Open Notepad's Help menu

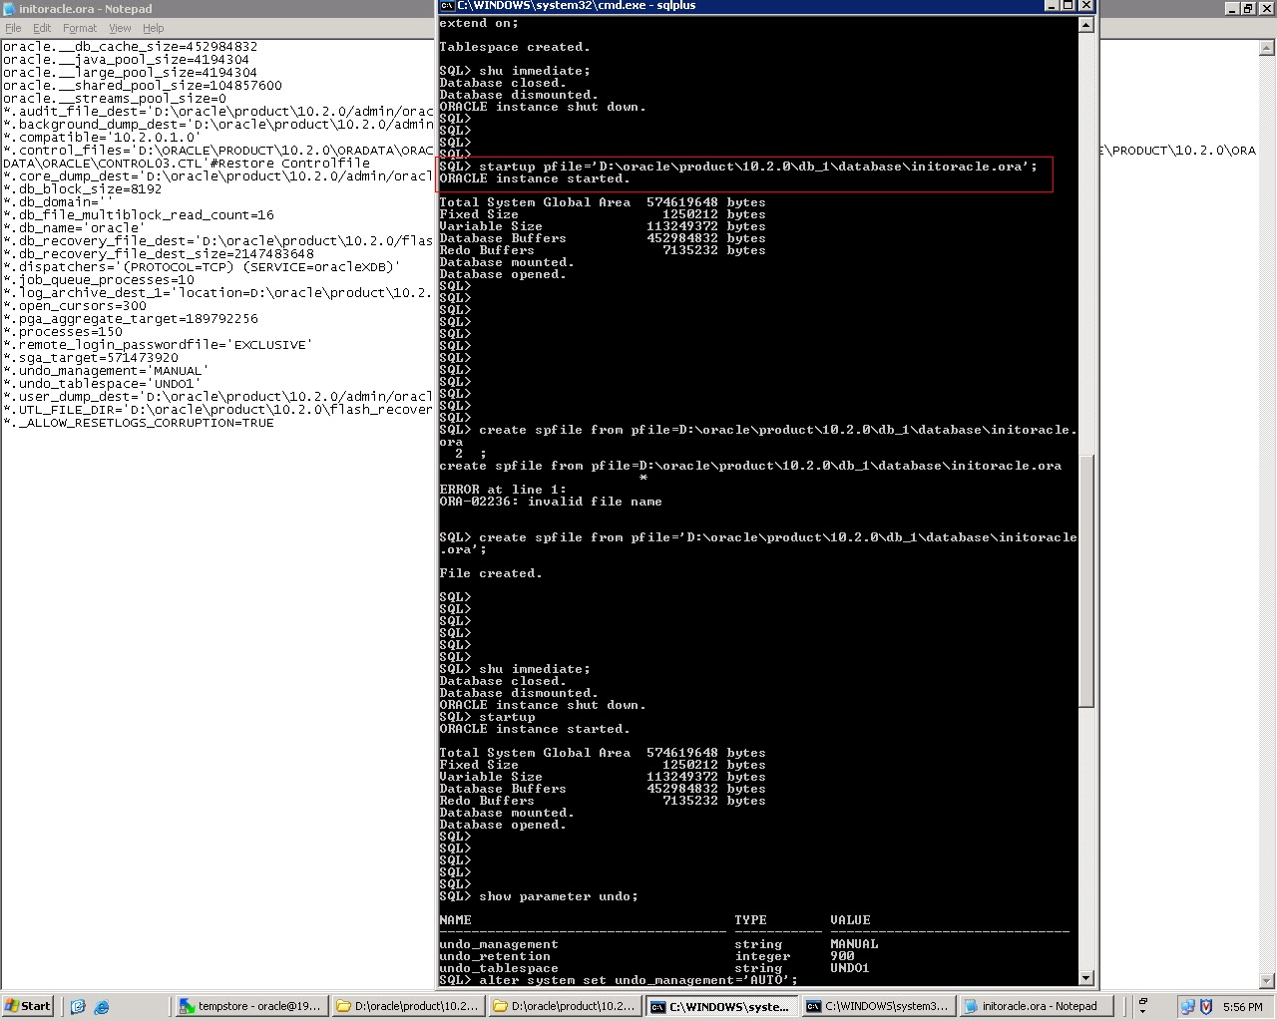(153, 28)
